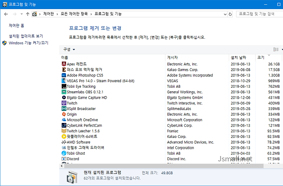Open 제어판 홈 link
Image resolution: width=283 pixels, height=186 pixels.
click(x=17, y=25)
